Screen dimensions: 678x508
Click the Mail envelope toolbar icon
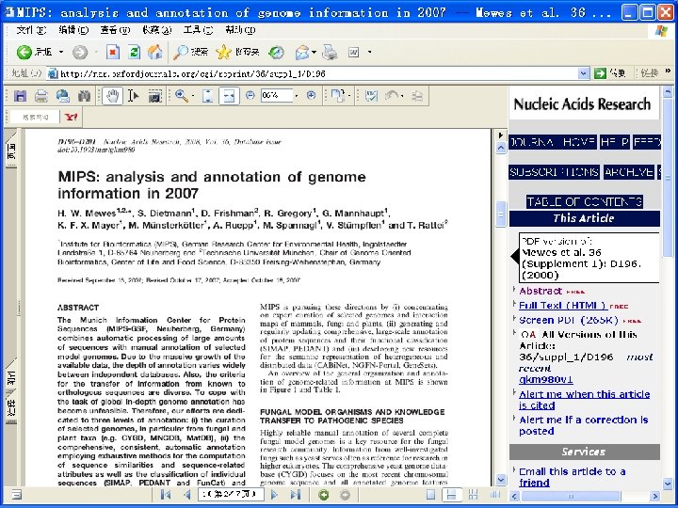pos(302,53)
